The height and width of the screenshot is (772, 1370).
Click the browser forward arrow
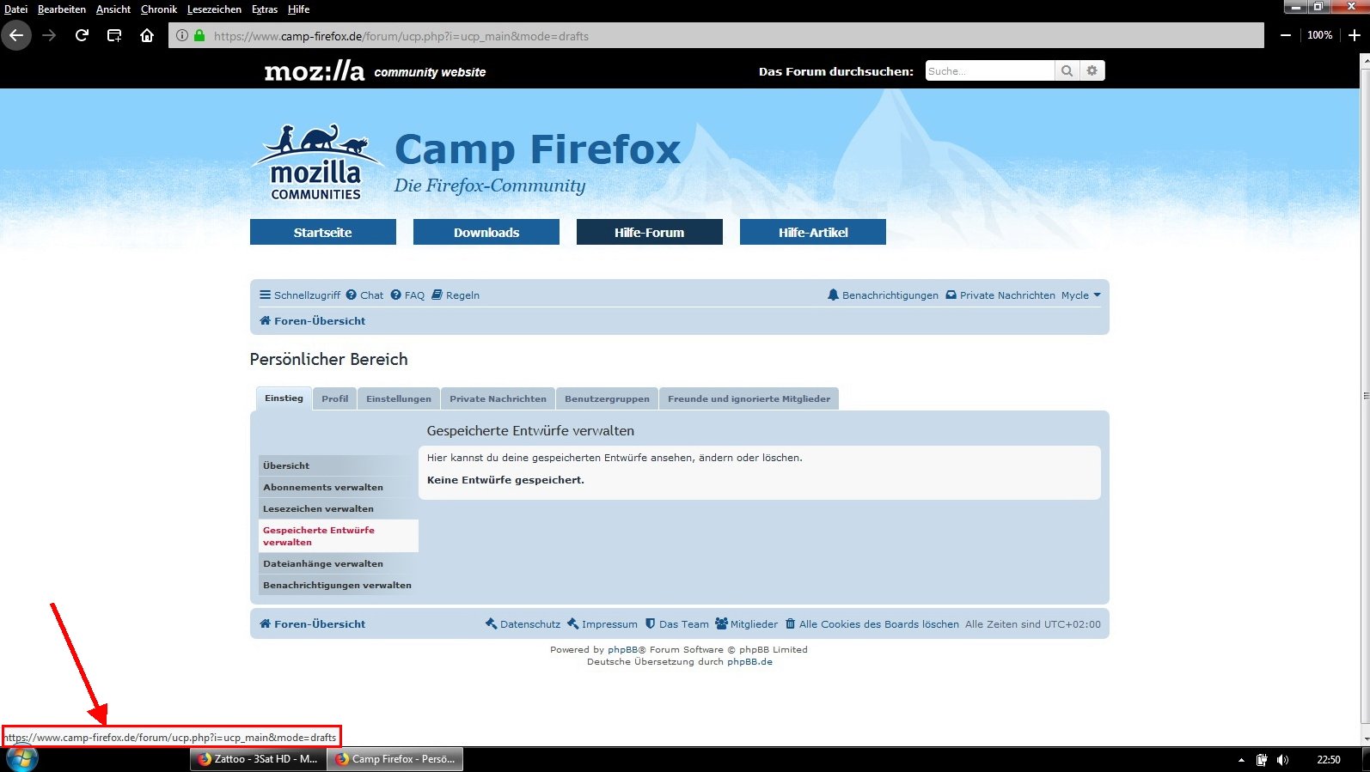pos(49,35)
